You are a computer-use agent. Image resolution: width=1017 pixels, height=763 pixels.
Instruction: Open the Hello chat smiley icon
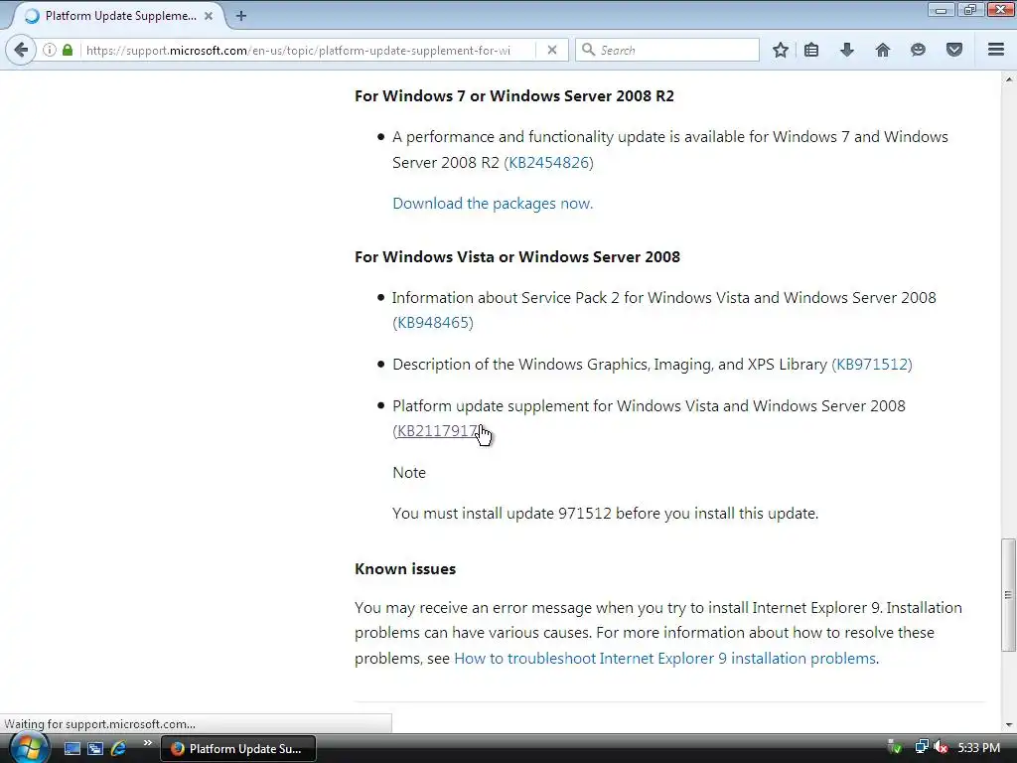click(x=918, y=50)
